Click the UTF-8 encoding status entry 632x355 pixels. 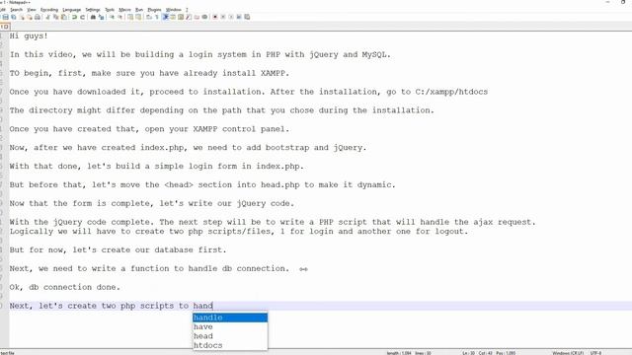595,353
